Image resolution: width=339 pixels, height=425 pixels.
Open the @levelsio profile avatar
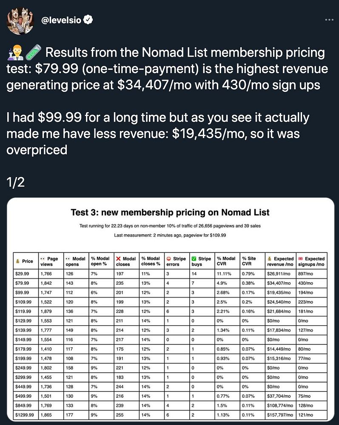[x=20, y=21]
